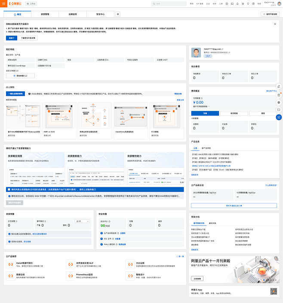Click the blue 知道了 button
This screenshot has height=303, width=283.
(12, 38)
